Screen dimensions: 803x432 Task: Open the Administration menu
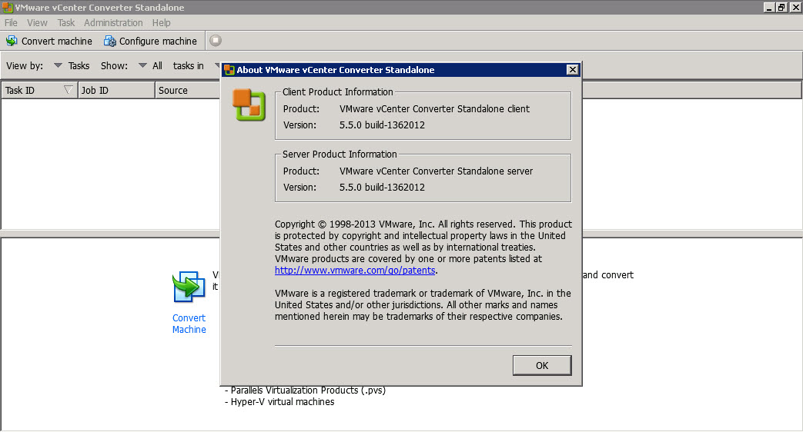pyautogui.click(x=113, y=23)
